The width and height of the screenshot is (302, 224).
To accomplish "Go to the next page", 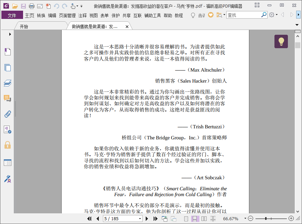I will [x=147, y=218].
